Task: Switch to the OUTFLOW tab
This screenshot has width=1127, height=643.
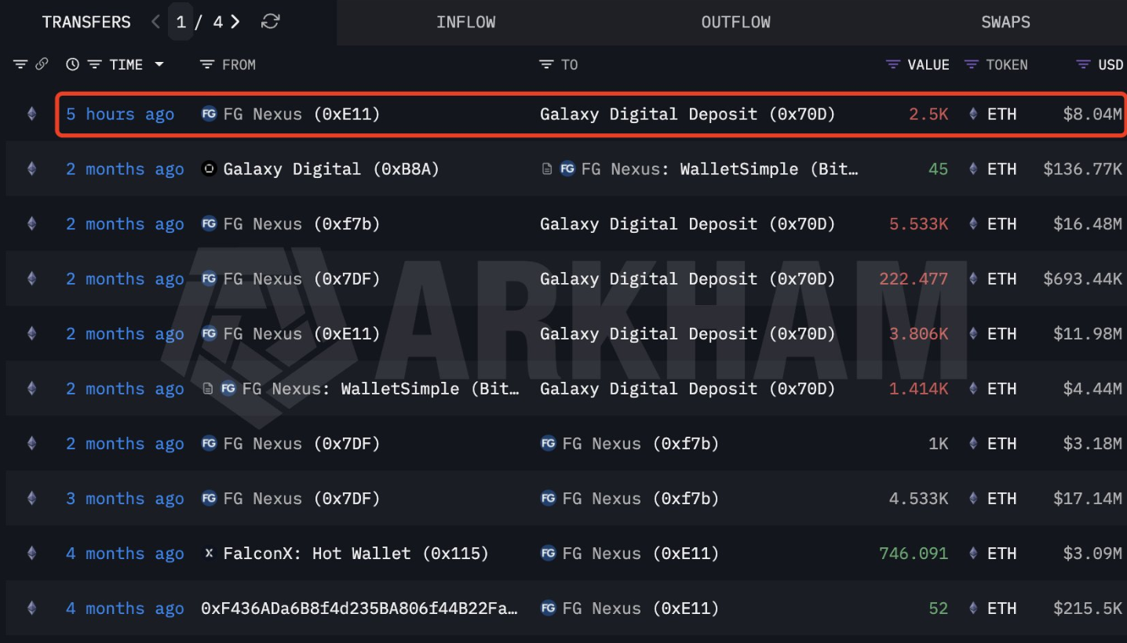Action: coord(735,22)
